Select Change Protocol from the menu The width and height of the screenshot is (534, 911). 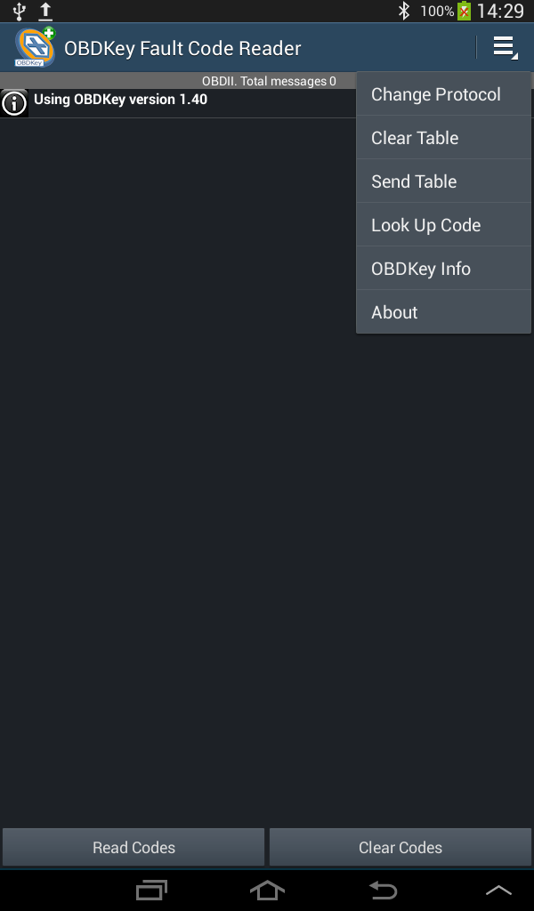pos(436,93)
